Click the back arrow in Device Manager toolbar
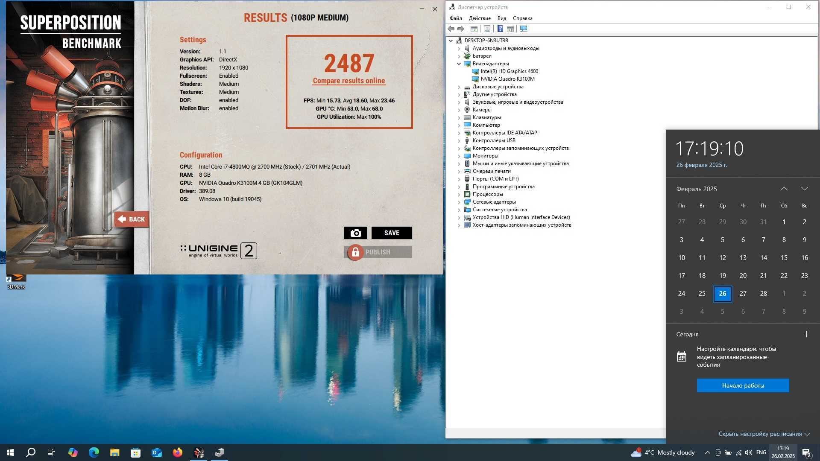 (x=451, y=29)
